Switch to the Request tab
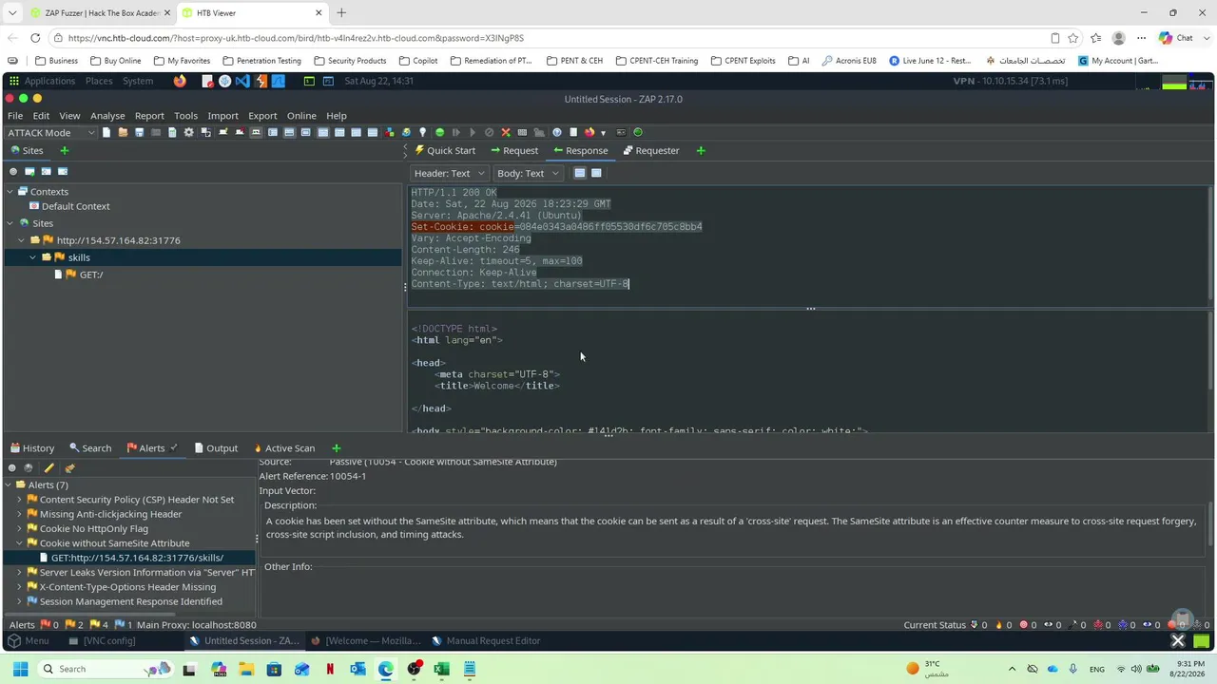The width and height of the screenshot is (1217, 684). tap(513, 150)
